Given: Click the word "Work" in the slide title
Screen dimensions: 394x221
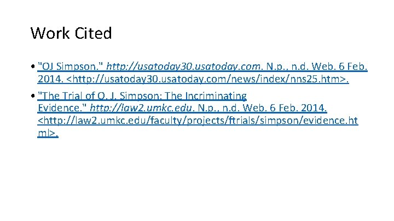Looking at the screenshot, I should point(50,33).
